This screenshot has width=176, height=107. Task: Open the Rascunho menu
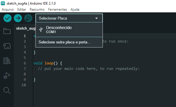pos(37,9)
